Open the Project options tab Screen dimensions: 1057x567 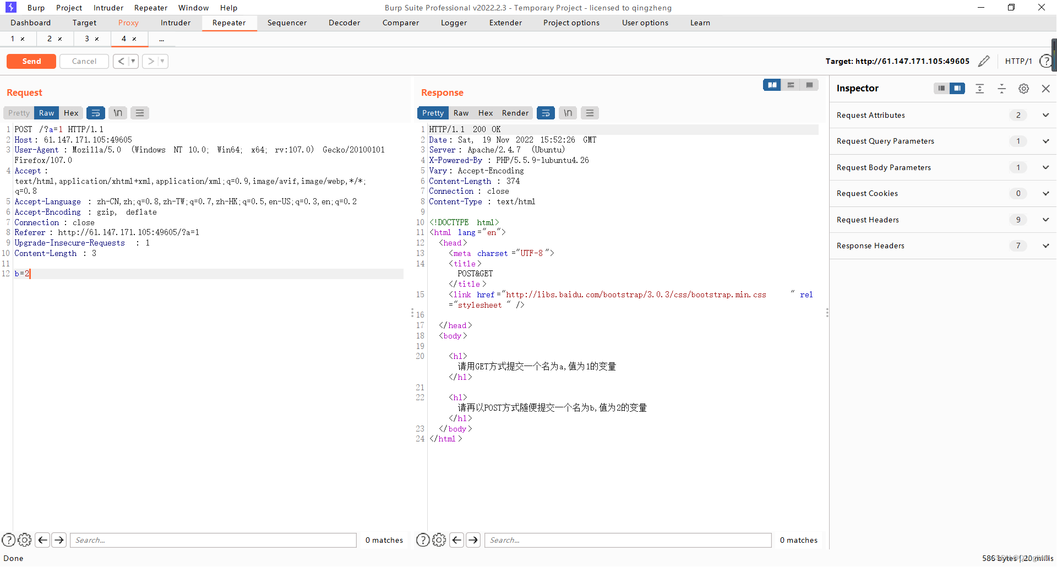pos(571,23)
